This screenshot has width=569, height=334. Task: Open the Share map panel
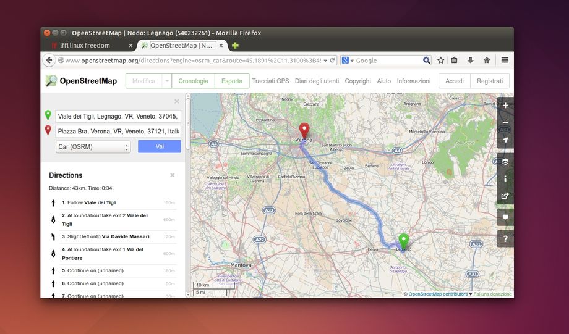click(x=505, y=196)
